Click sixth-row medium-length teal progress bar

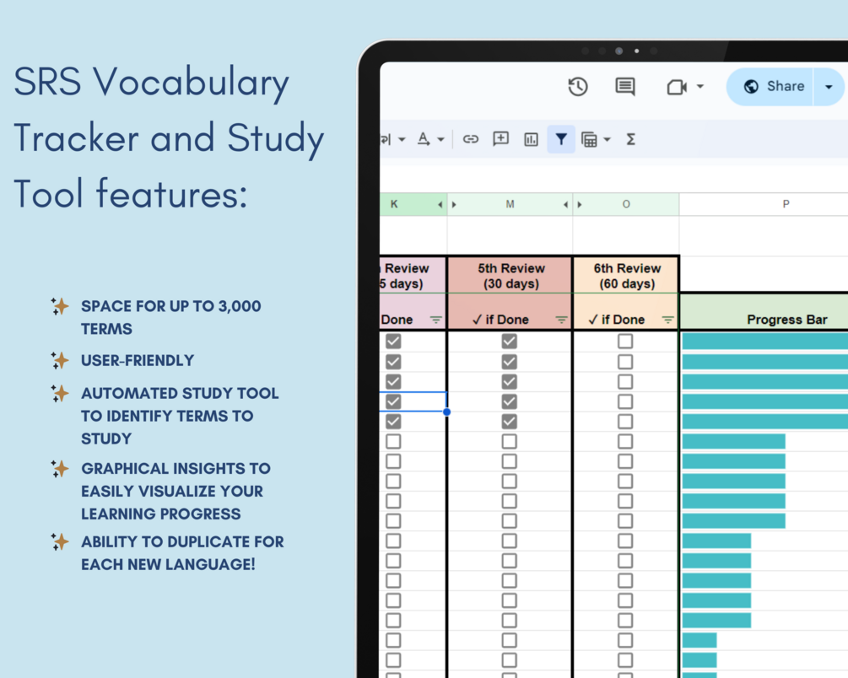tap(734, 442)
